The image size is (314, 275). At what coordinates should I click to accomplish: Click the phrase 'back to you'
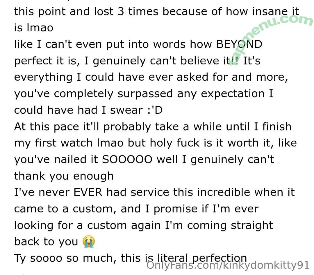pos(46,242)
